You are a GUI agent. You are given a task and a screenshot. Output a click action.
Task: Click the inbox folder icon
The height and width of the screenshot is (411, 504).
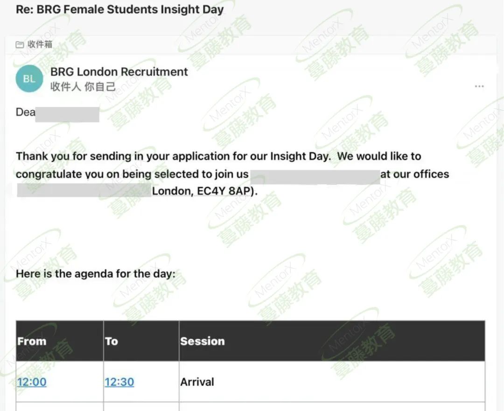click(20, 45)
